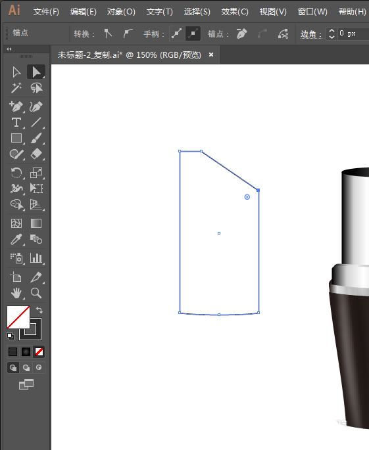
Task: Select the Symbol Sprayer tool
Action: 16,258
